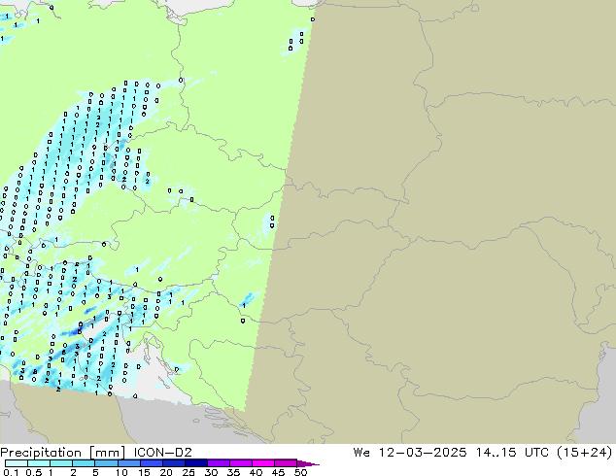
Task: Select the 2–5 mm legend color box
Action: click(84, 463)
